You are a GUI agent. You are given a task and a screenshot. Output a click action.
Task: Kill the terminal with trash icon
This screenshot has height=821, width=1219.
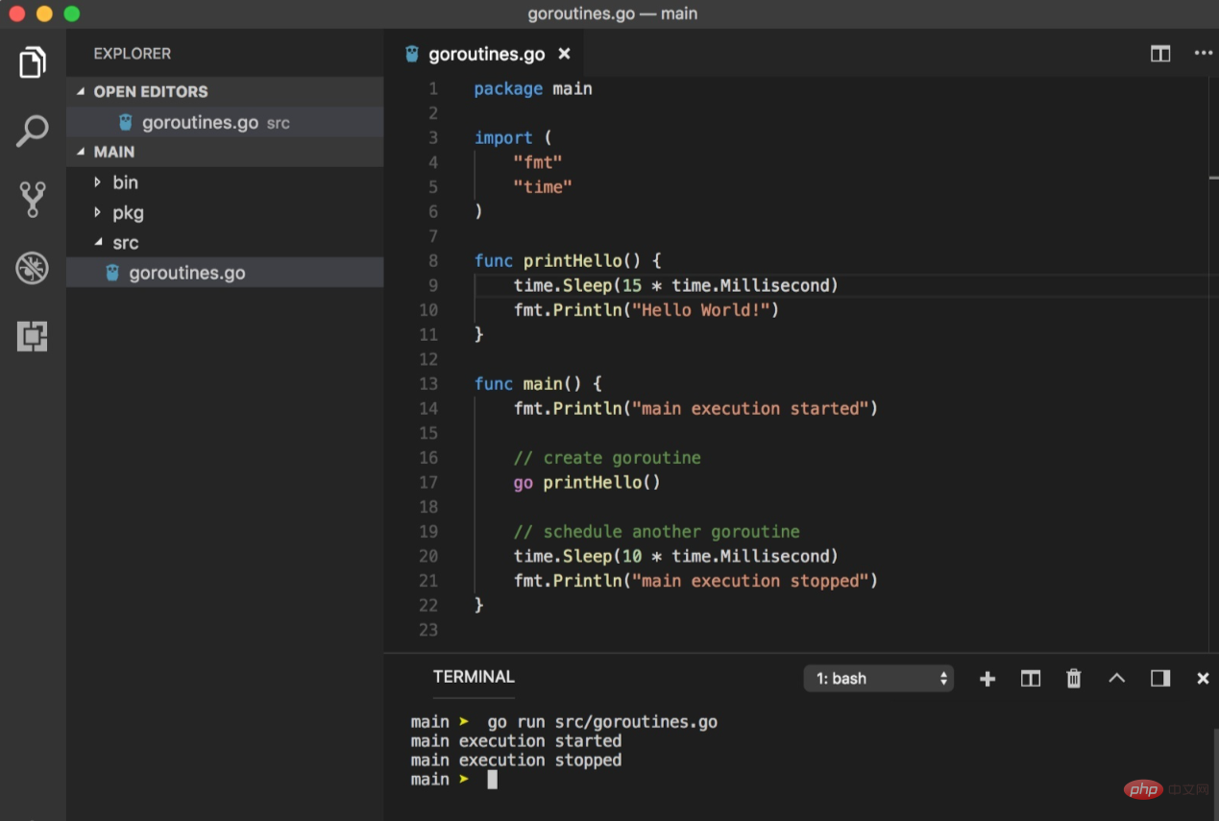pos(1074,679)
